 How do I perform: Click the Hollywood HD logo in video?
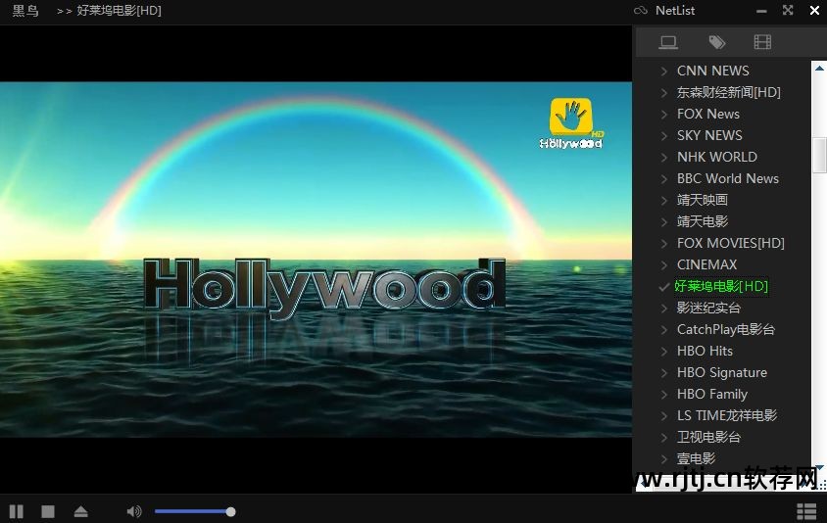571,123
